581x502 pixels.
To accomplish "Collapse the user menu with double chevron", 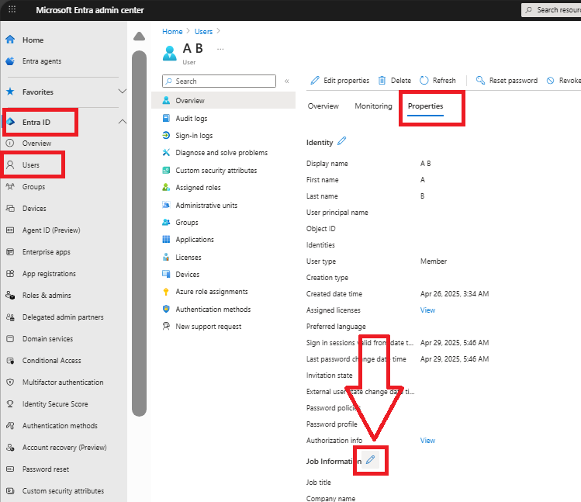I will point(287,81).
